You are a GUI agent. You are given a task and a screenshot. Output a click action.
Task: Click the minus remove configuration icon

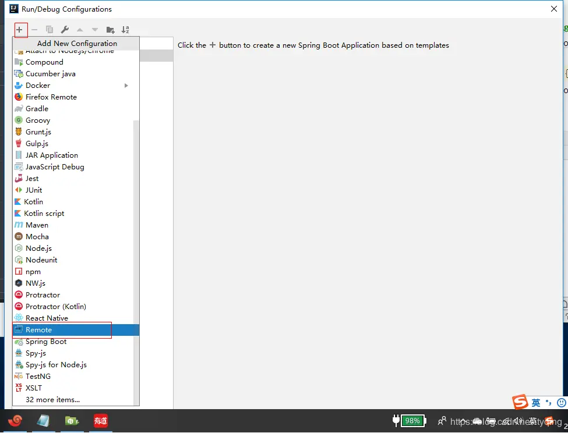(34, 30)
